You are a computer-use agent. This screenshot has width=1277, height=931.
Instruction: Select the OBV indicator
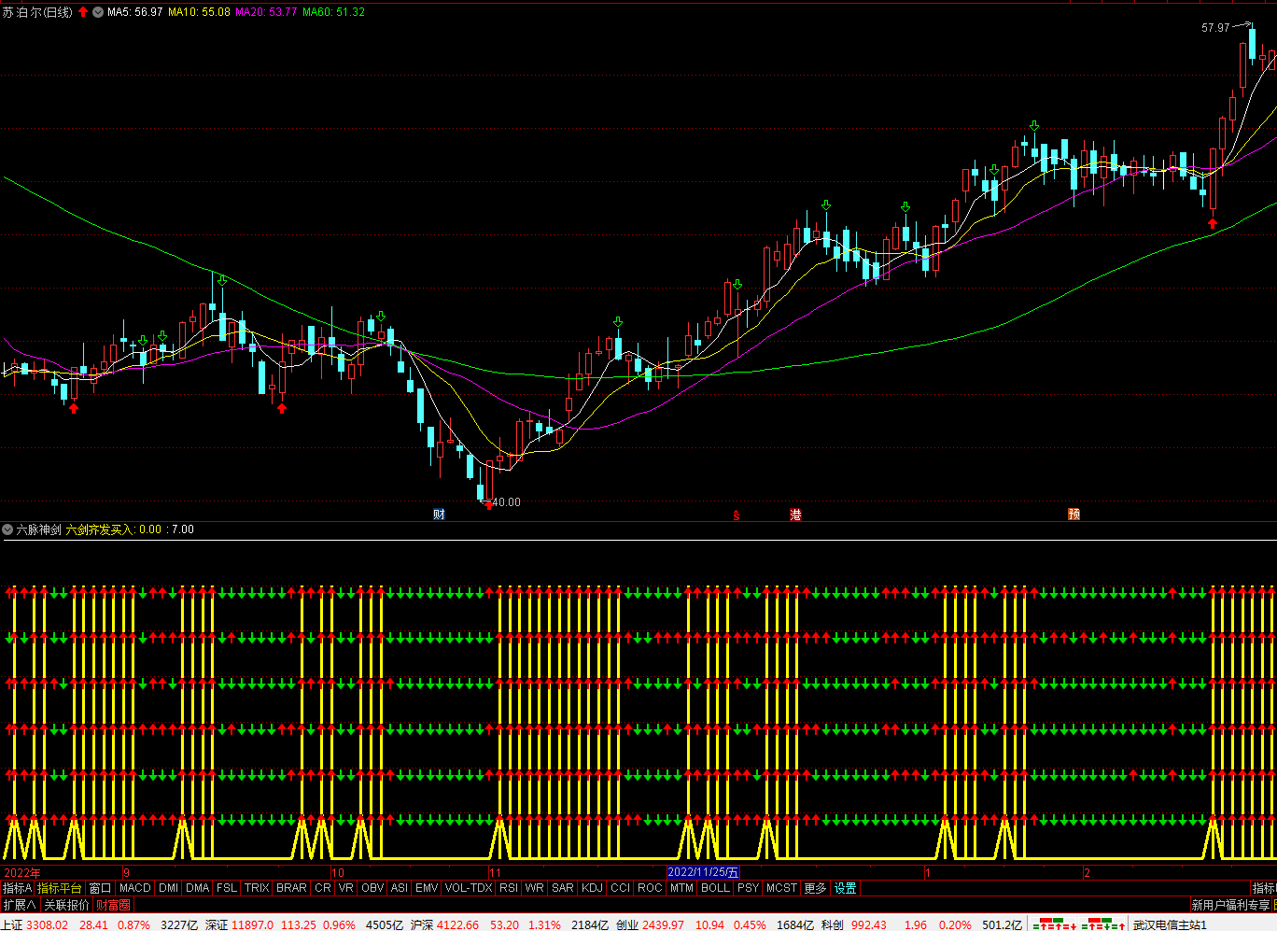pos(372,888)
